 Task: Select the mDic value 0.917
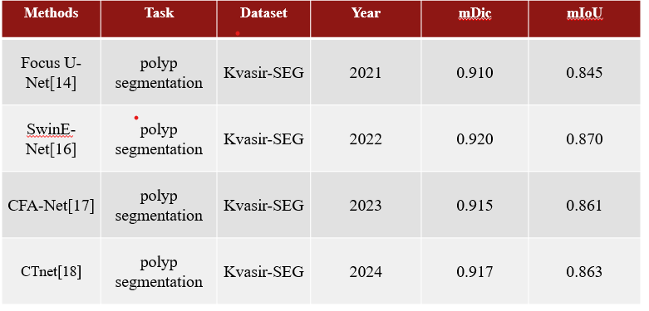474,272
